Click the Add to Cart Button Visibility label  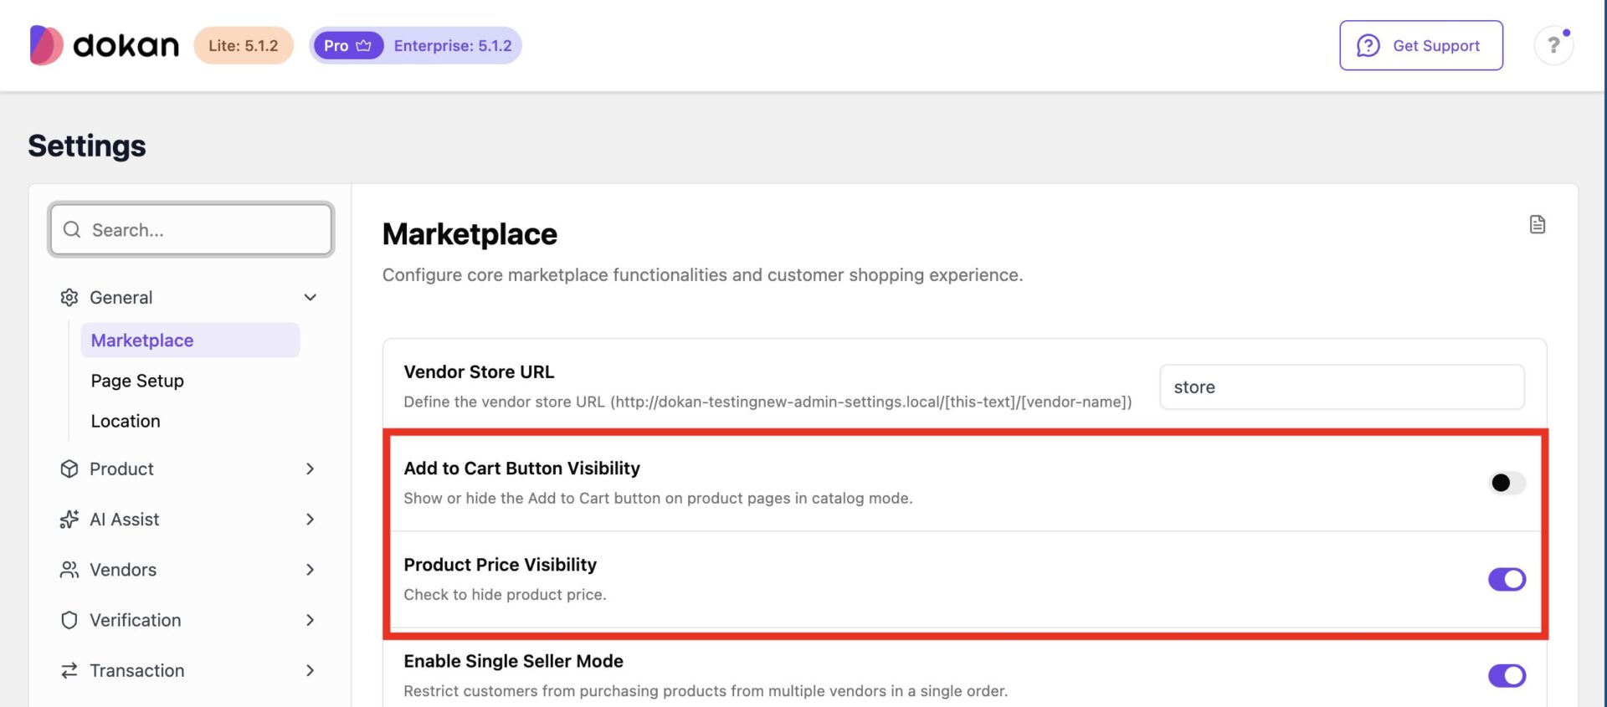click(x=521, y=469)
